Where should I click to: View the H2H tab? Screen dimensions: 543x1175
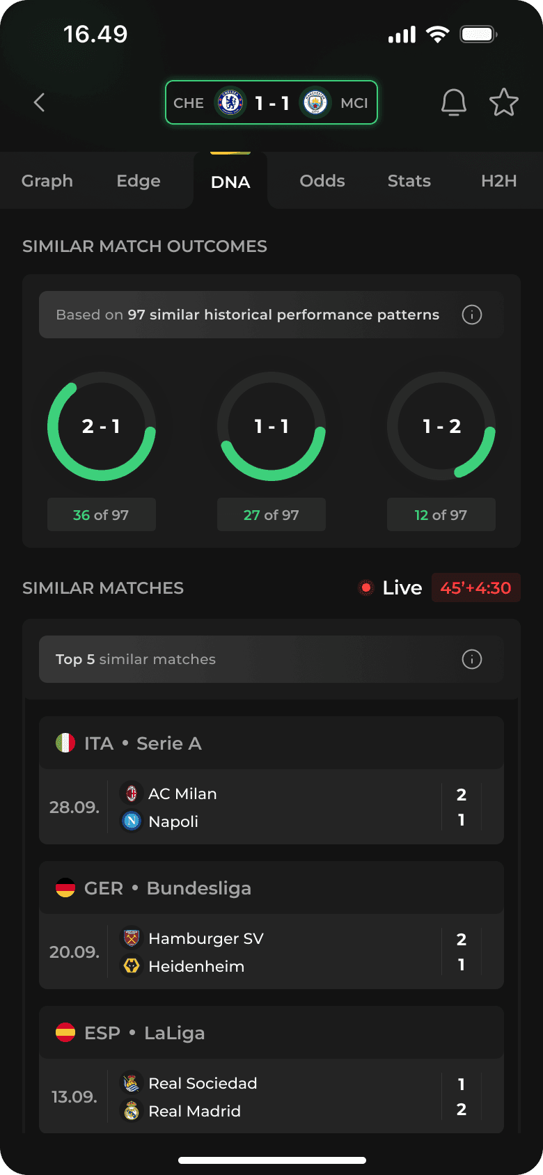click(x=498, y=180)
